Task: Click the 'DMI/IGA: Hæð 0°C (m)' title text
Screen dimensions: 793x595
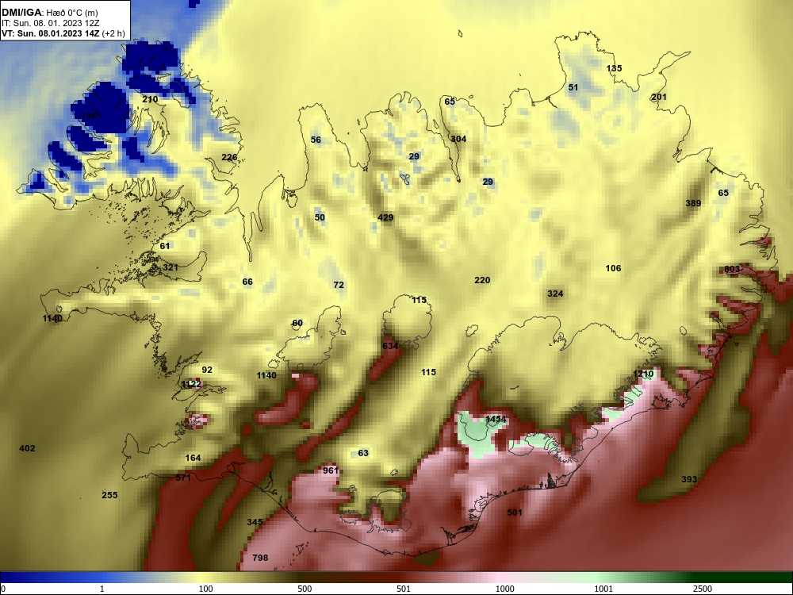Action: tap(49, 13)
